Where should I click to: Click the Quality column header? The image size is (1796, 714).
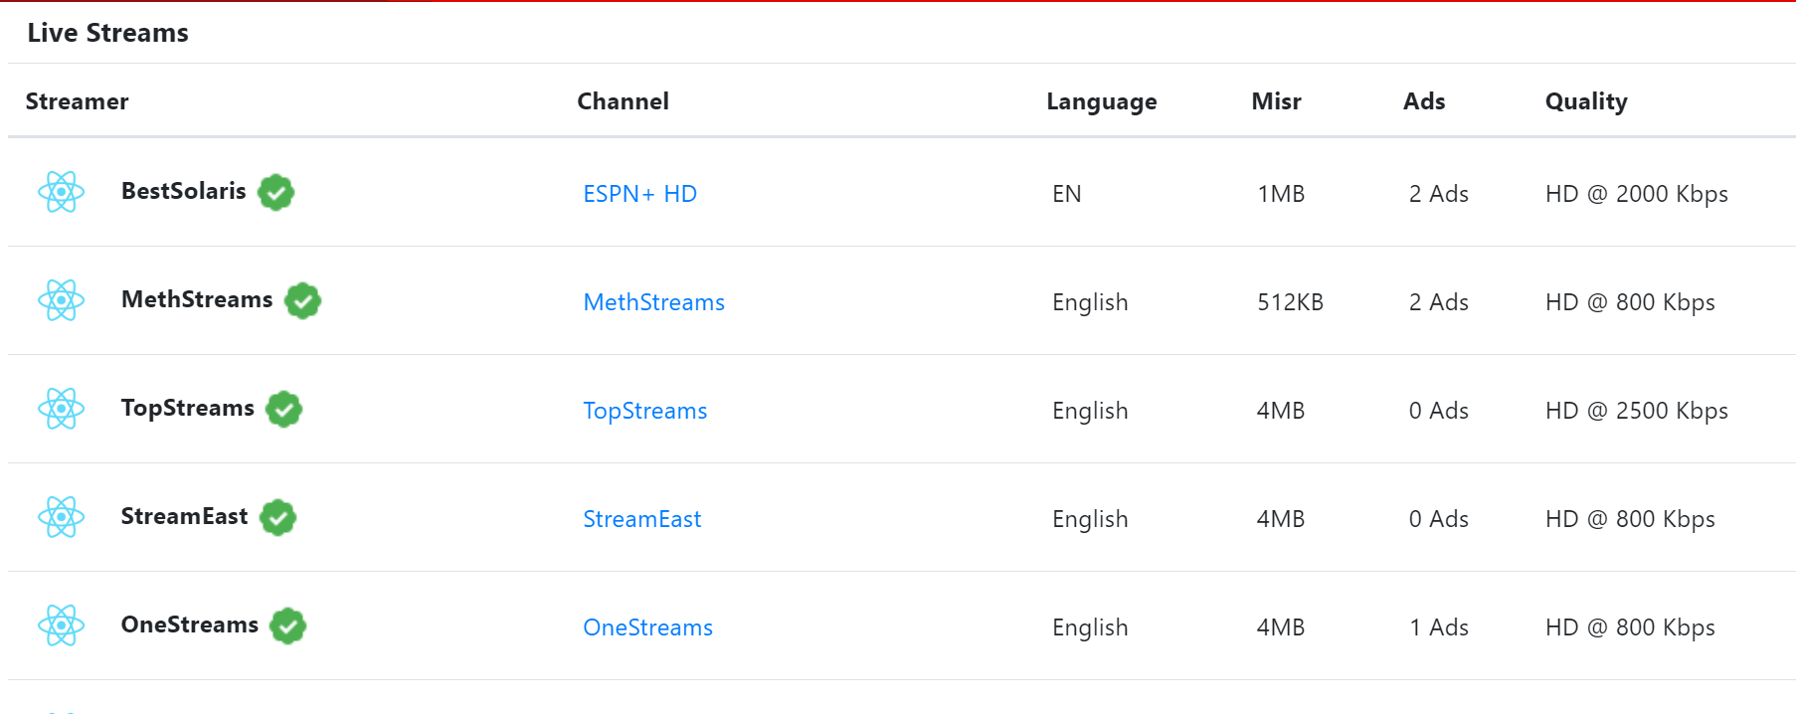[x=1585, y=101]
